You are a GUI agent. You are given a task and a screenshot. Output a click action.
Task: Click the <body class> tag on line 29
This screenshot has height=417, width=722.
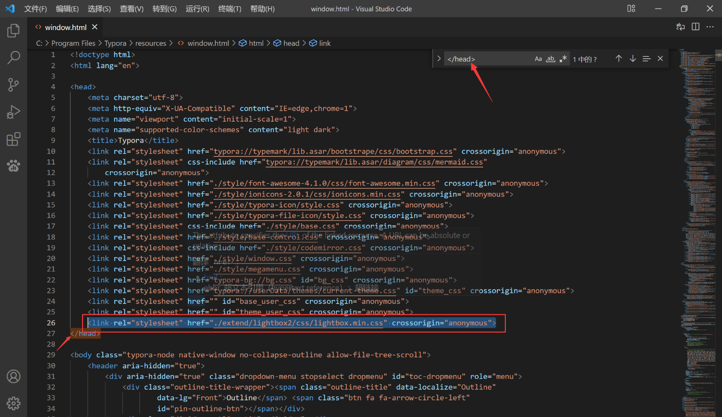point(251,355)
